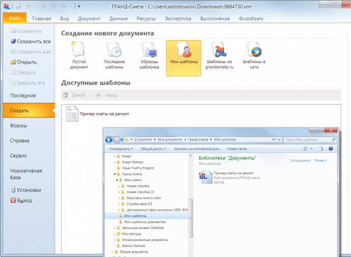Switch to the Главная ribbon tab
The width and height of the screenshot is (351, 257).
tap(41, 18)
